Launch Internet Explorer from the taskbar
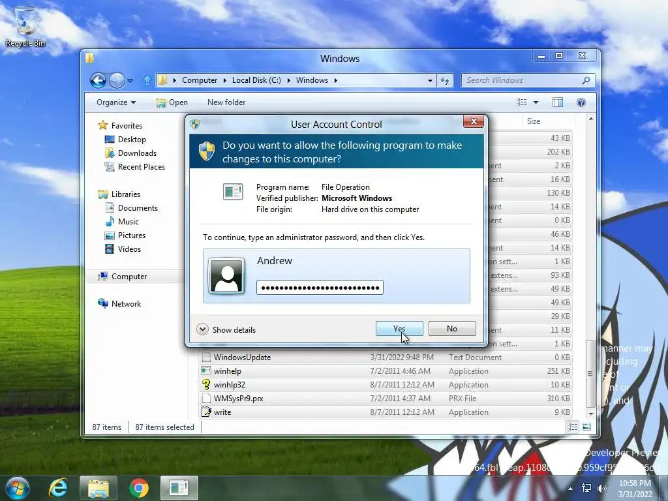Image resolution: width=668 pixels, height=501 pixels. coord(58,488)
